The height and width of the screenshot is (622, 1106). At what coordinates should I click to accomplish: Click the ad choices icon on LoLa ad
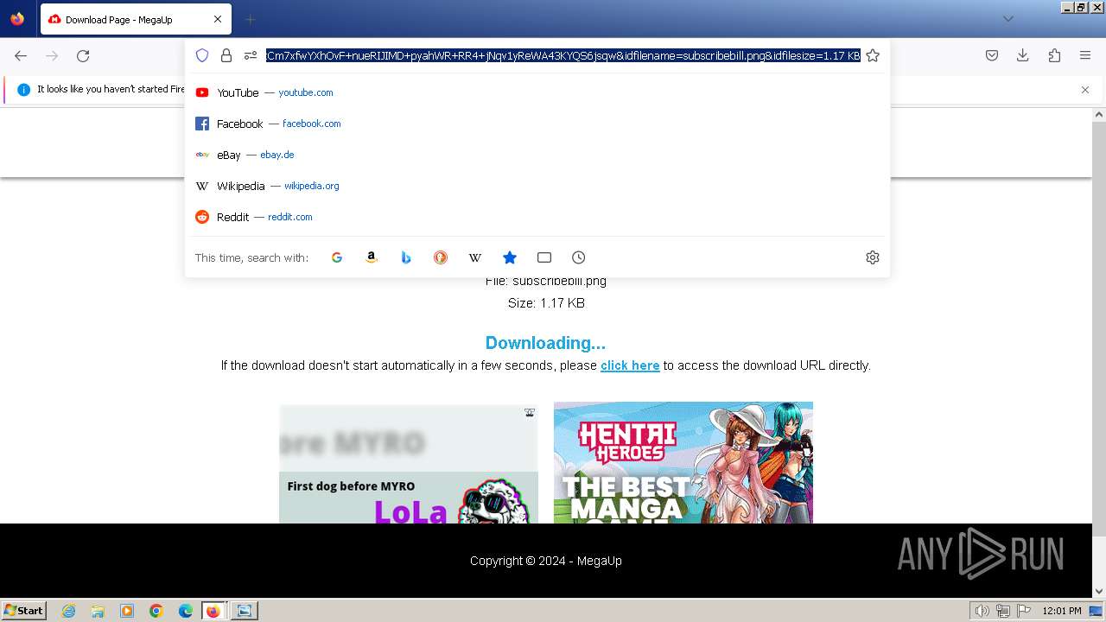point(530,413)
